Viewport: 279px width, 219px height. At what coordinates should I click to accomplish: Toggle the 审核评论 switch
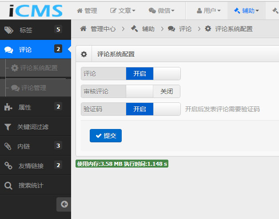(153, 91)
